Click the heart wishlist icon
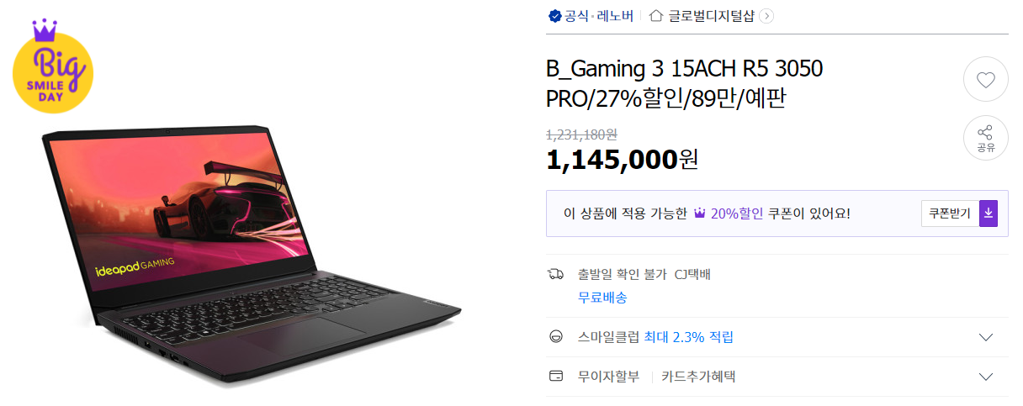The height and width of the screenshot is (406, 1023). (985, 80)
